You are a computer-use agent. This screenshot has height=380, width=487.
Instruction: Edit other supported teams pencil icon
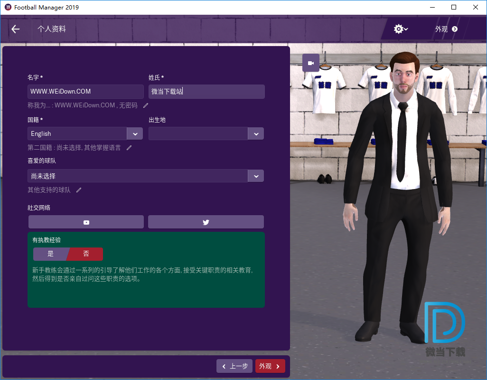[x=79, y=190]
